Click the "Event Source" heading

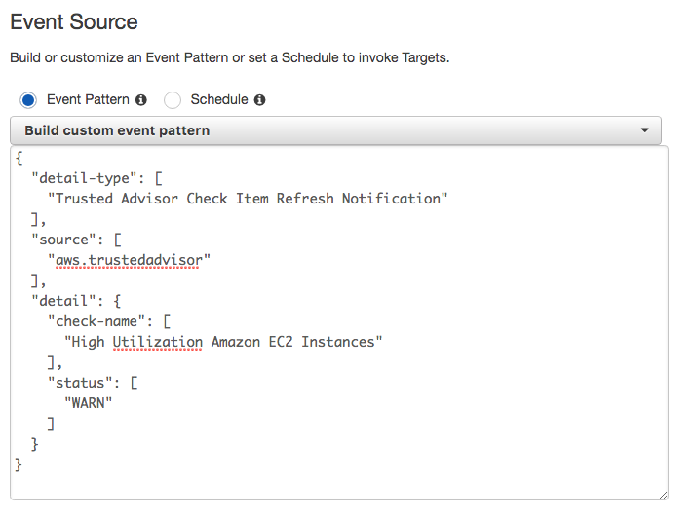click(74, 22)
